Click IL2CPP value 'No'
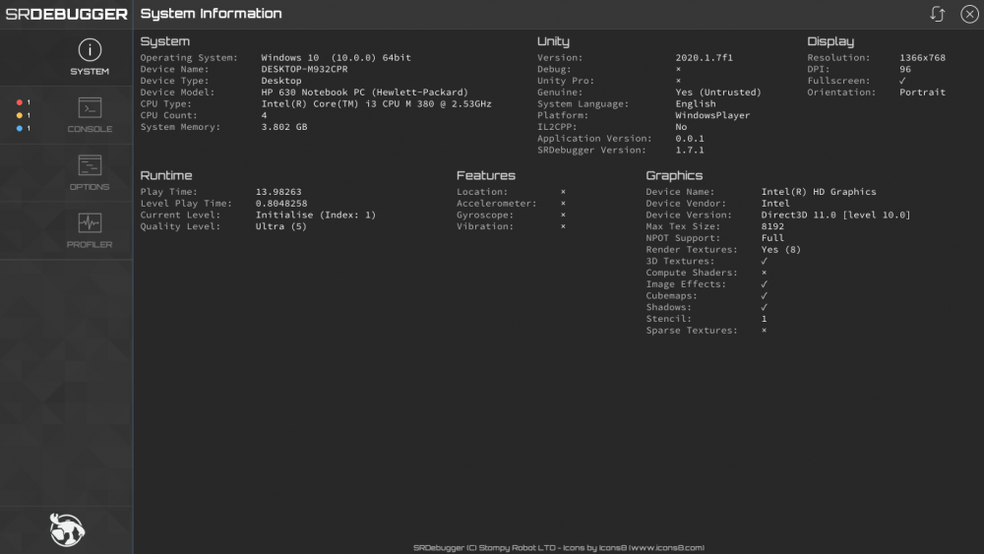984x554 pixels. (x=681, y=127)
